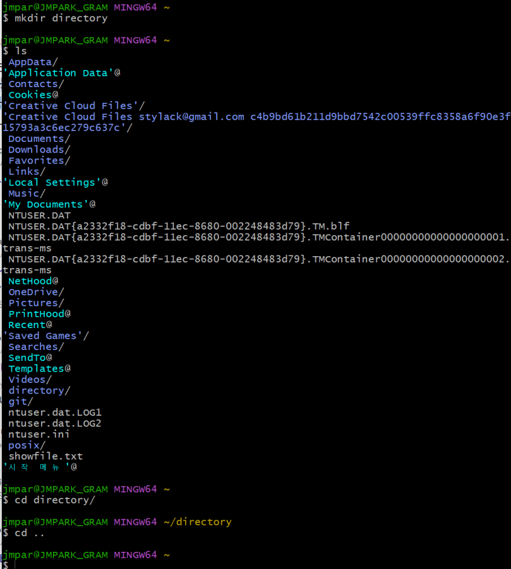This screenshot has width=511, height=569.
Task: Select the NTUSER.DAT .TM.blf file line
Action: (x=178, y=226)
